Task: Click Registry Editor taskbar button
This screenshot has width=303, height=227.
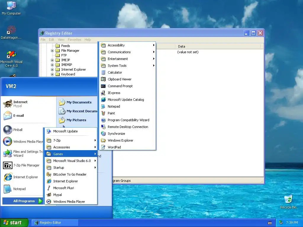Action: 55,223
